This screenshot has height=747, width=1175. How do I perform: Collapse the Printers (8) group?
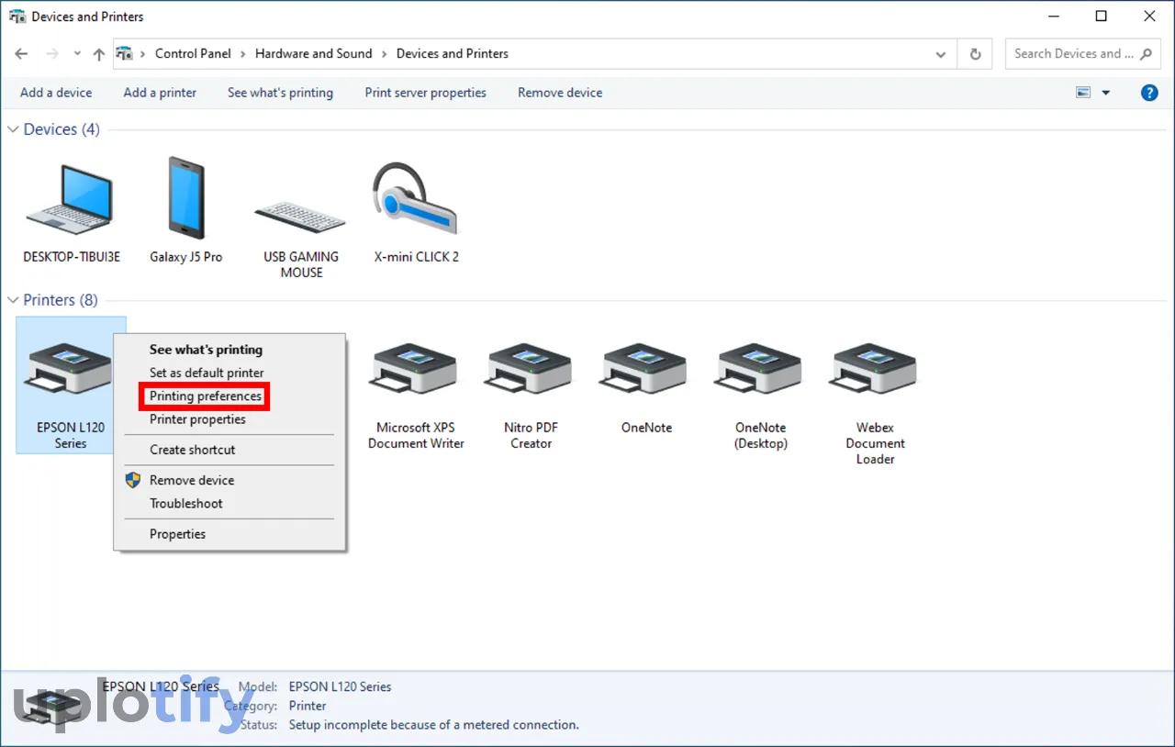pos(13,300)
